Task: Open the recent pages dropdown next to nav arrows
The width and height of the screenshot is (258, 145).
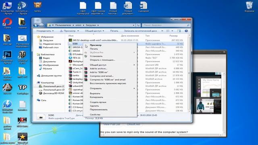Action: tap(46, 25)
